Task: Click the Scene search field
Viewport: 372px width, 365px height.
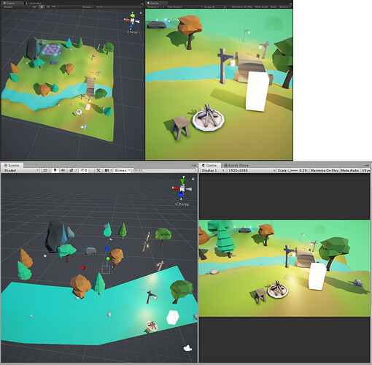Action: (x=165, y=170)
